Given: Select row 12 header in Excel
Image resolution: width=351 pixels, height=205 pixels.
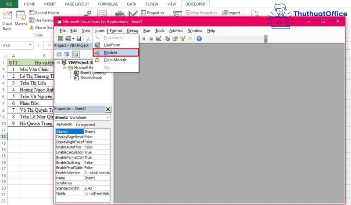Looking at the screenshot, I should pos(4,136).
